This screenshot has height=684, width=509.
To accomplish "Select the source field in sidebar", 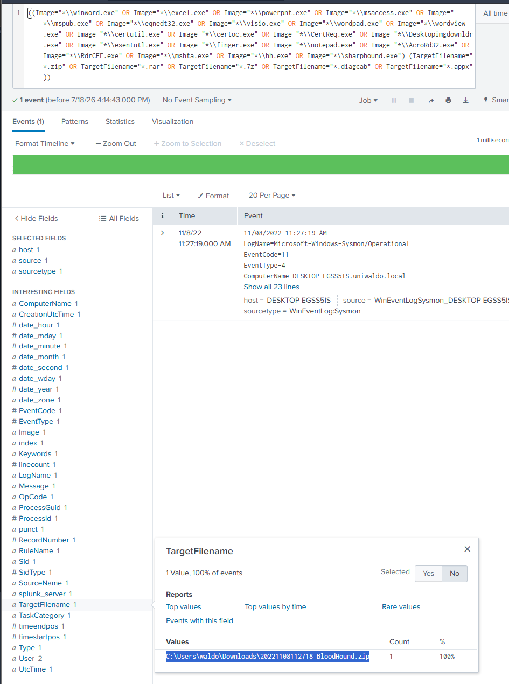I will 30,260.
